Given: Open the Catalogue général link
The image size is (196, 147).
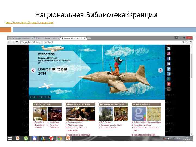Looking at the screenshot, I should (x=75, y=122).
